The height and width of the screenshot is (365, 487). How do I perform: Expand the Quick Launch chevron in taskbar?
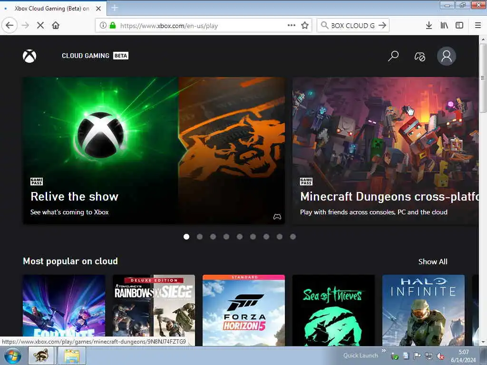[x=384, y=351]
